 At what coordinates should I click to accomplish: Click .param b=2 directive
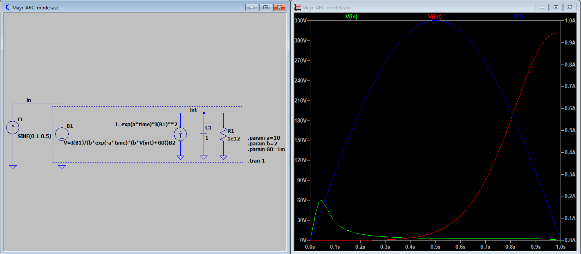[262, 144]
